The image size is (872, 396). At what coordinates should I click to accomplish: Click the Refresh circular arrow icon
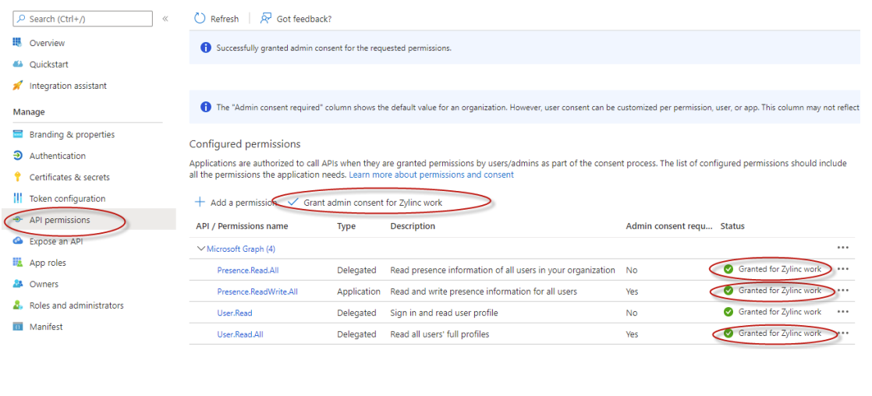pos(200,19)
